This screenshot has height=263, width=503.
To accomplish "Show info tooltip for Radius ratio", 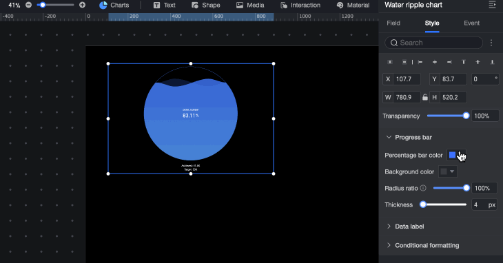I will 423,188.
